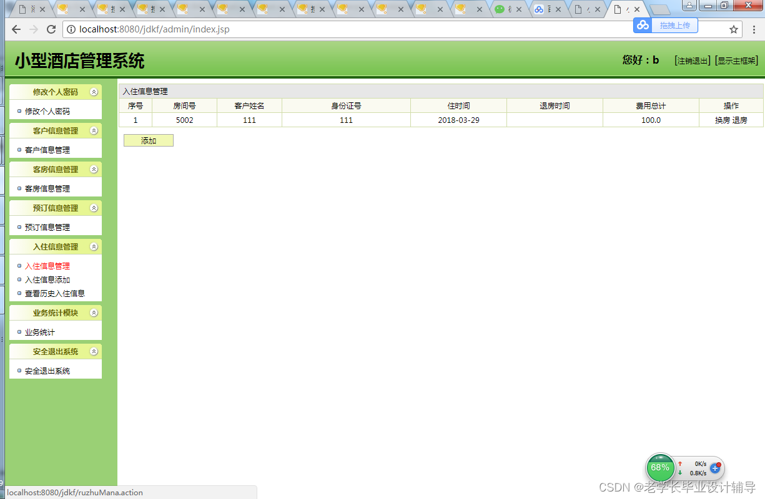Image resolution: width=765 pixels, height=499 pixels.
Task: Click the 换房 action for guest 111
Action: pyautogui.click(x=724, y=120)
